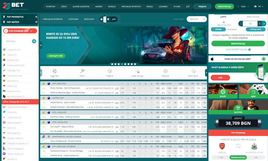Open Tenis (27) in the sports sidebar
268x161 pixels.
[x=12, y=55]
